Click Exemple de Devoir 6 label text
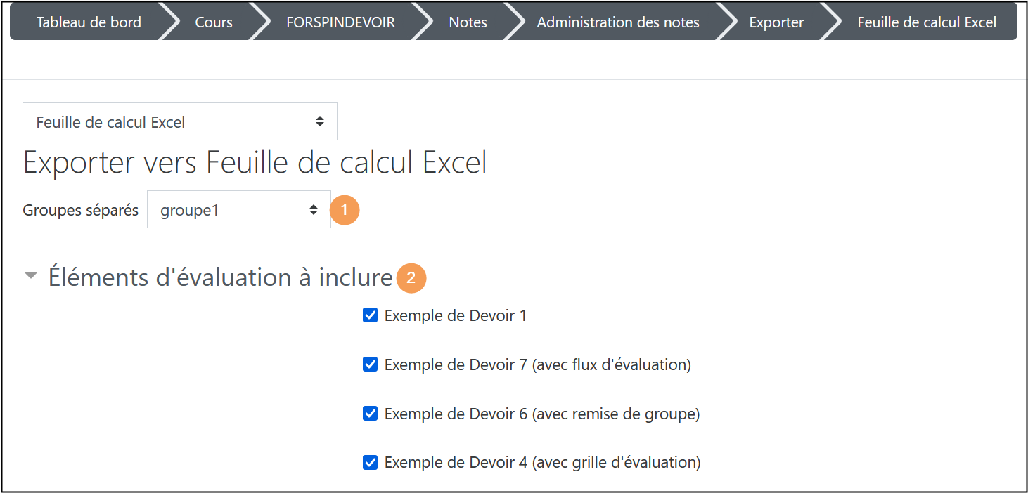This screenshot has width=1028, height=493. point(541,414)
